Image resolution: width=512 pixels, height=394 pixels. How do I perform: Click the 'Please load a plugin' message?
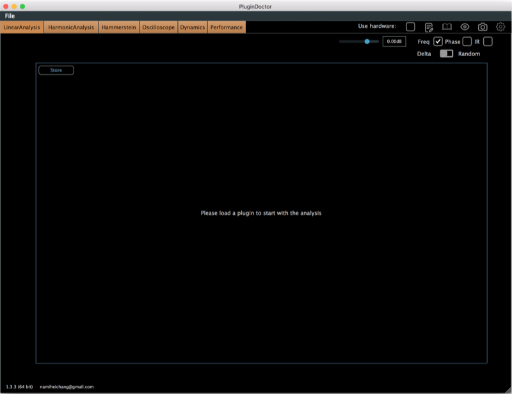261,213
